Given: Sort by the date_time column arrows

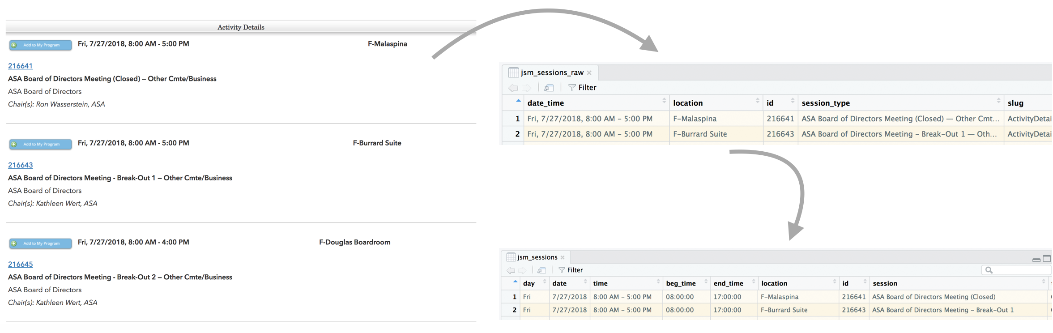Looking at the screenshot, I should coord(664,102).
